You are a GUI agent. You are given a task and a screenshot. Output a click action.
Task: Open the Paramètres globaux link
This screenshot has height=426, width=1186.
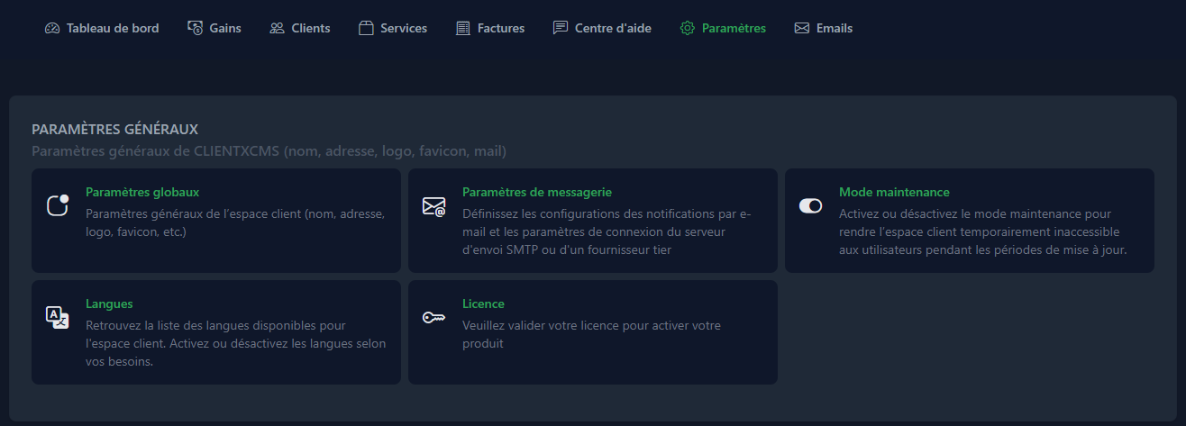[x=142, y=192]
